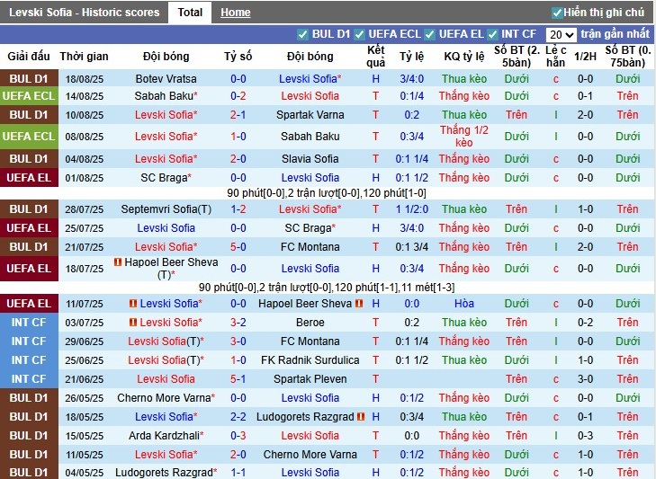
Task: Click the odds 0:1 3/4 cell
Action: pos(411,246)
